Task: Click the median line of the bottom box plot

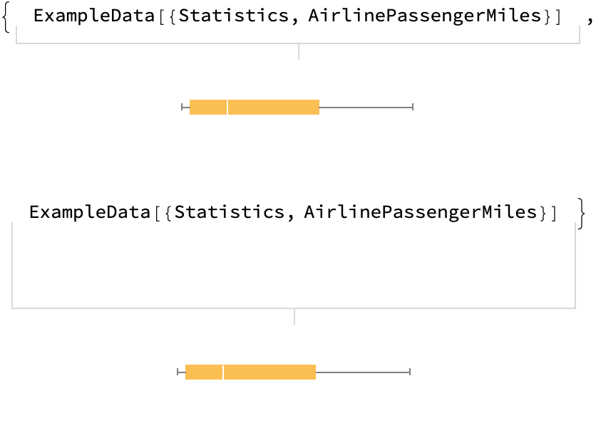Action: [x=223, y=372]
